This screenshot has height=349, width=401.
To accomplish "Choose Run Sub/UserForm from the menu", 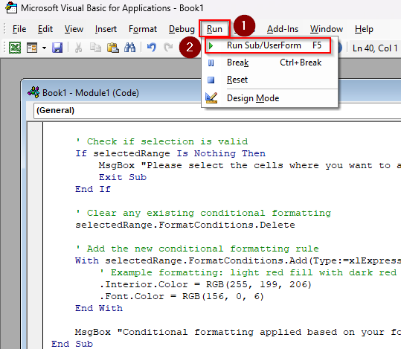I will [268, 45].
